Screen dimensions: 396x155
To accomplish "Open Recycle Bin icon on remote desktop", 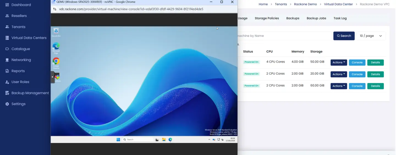I will click(56, 32).
